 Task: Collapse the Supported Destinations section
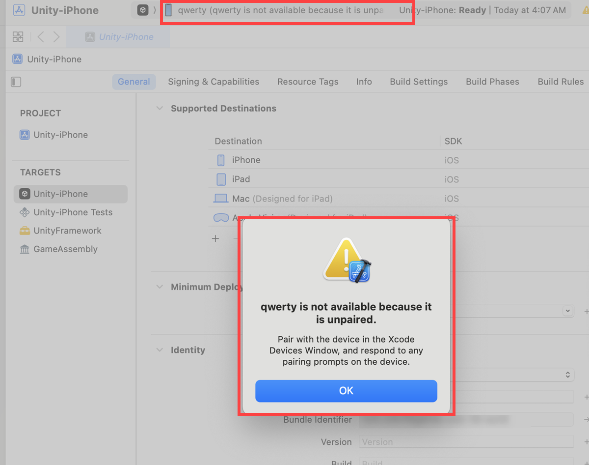click(x=160, y=109)
